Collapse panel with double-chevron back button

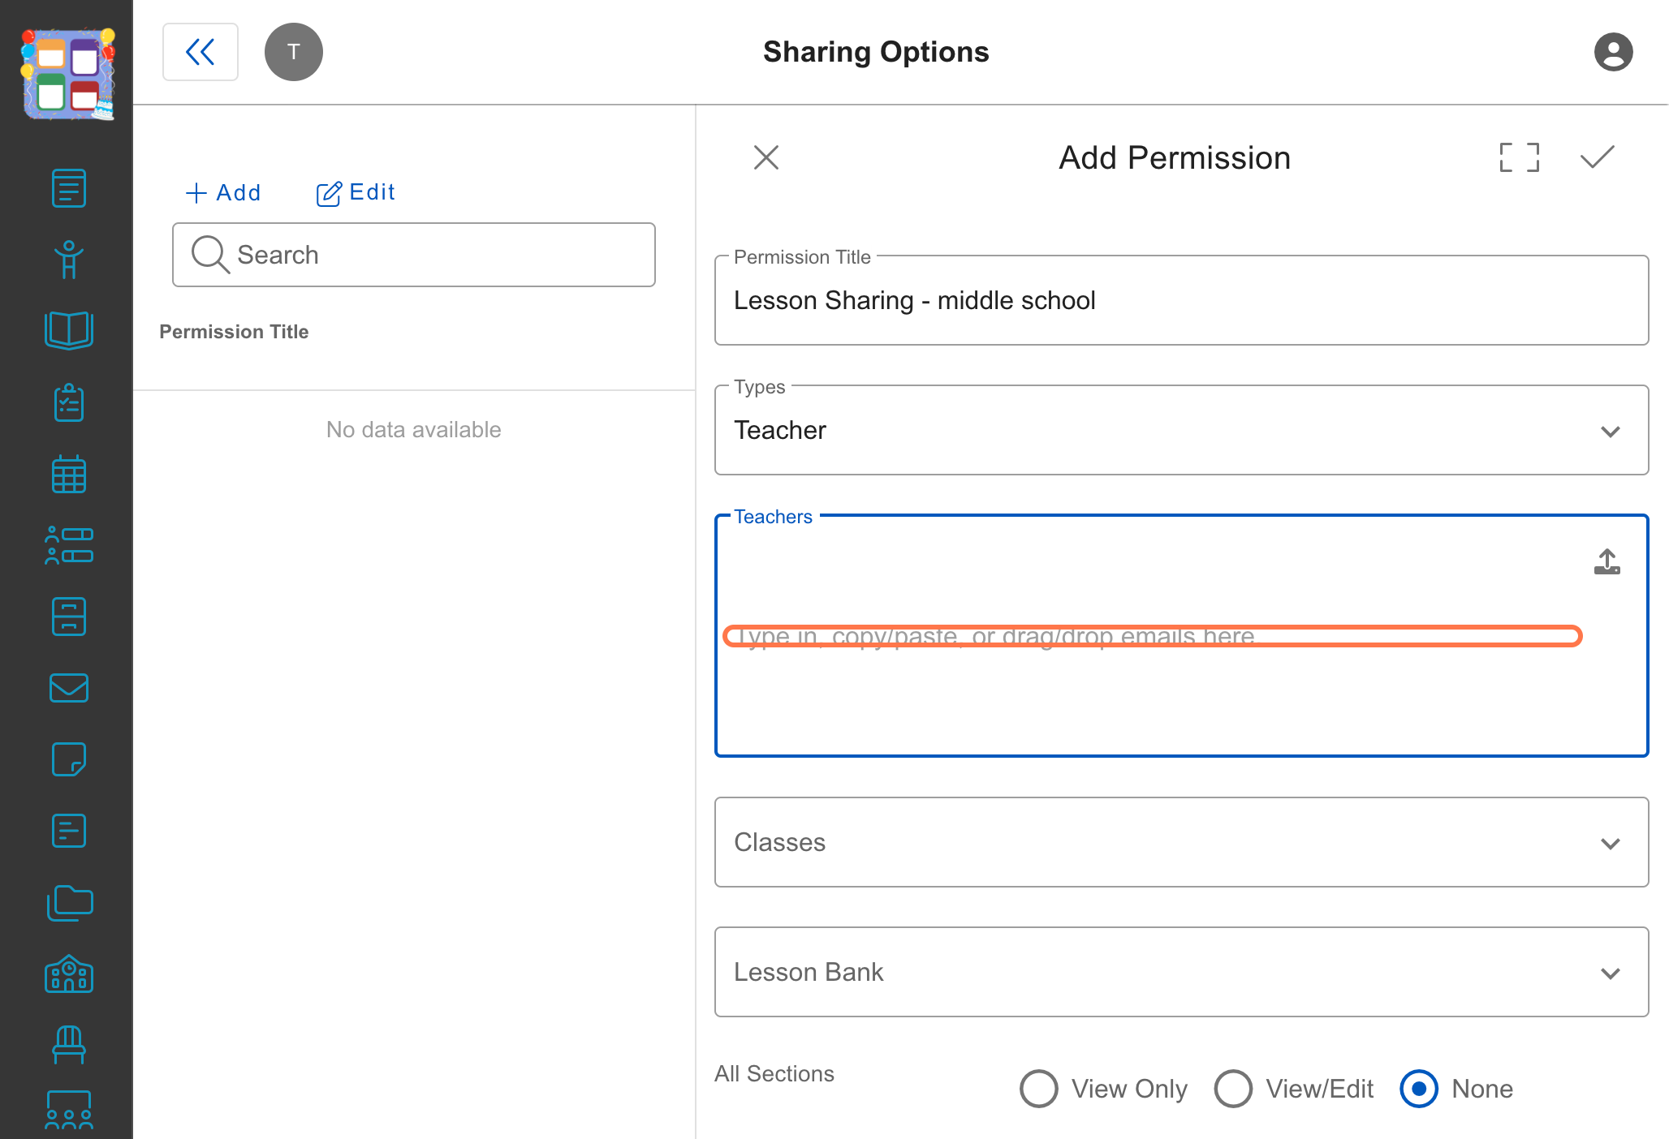tap(201, 52)
